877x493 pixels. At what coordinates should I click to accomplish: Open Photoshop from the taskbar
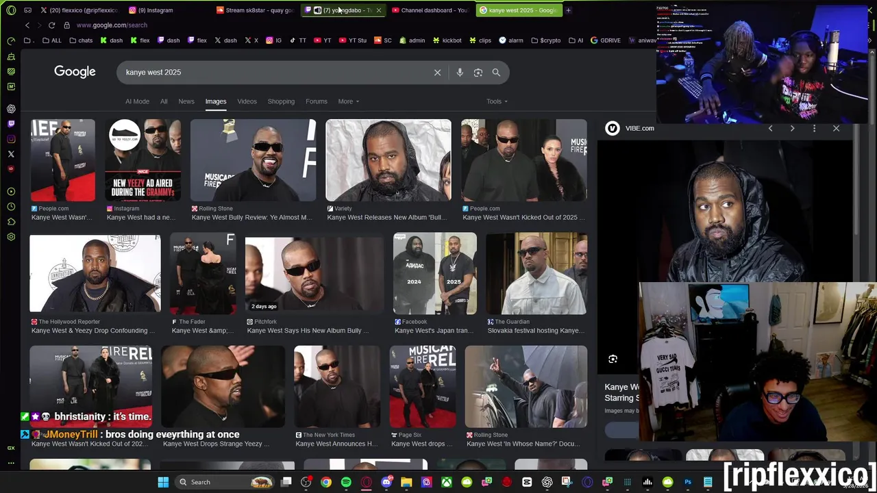pyautogui.click(x=688, y=482)
